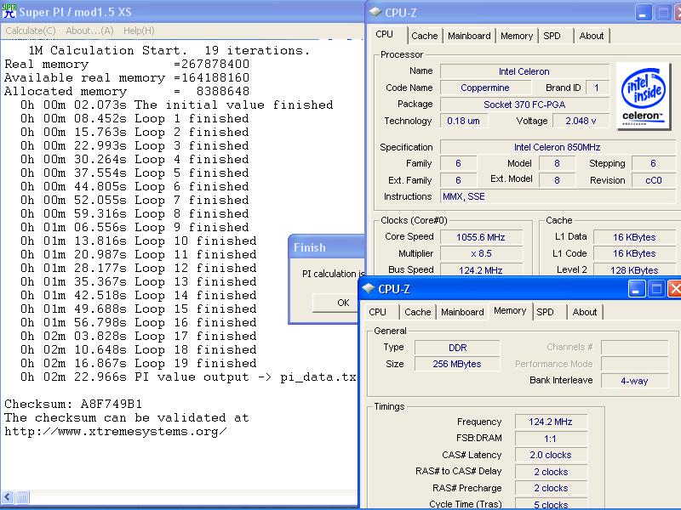Click the Finish dialog title bar

click(327, 247)
